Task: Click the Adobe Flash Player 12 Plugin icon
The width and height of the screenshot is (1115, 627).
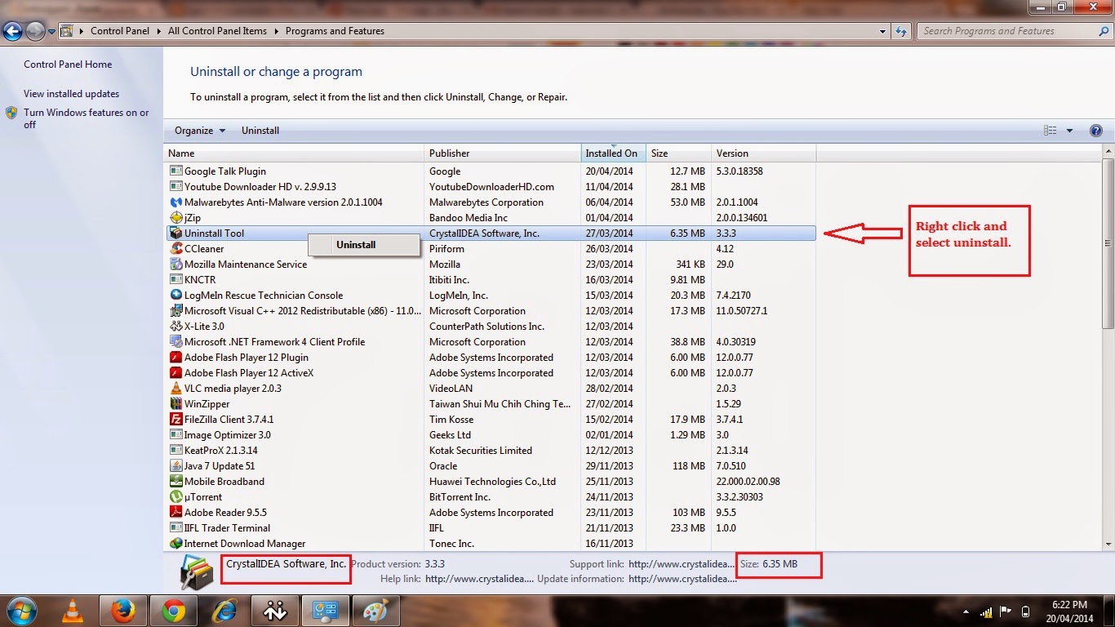Action: pos(175,358)
